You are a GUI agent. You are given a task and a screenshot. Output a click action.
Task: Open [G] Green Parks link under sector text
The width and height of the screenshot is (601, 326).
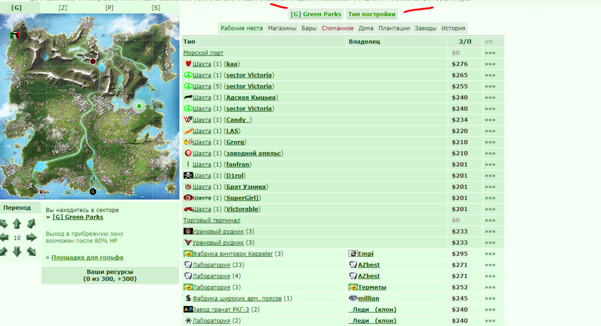click(78, 217)
